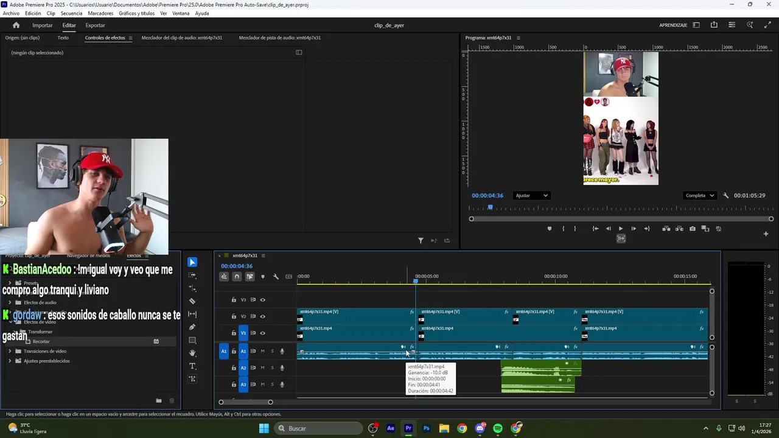Click Mark Out bracket in Program Monitor
The image size is (779, 438).
(x=575, y=229)
